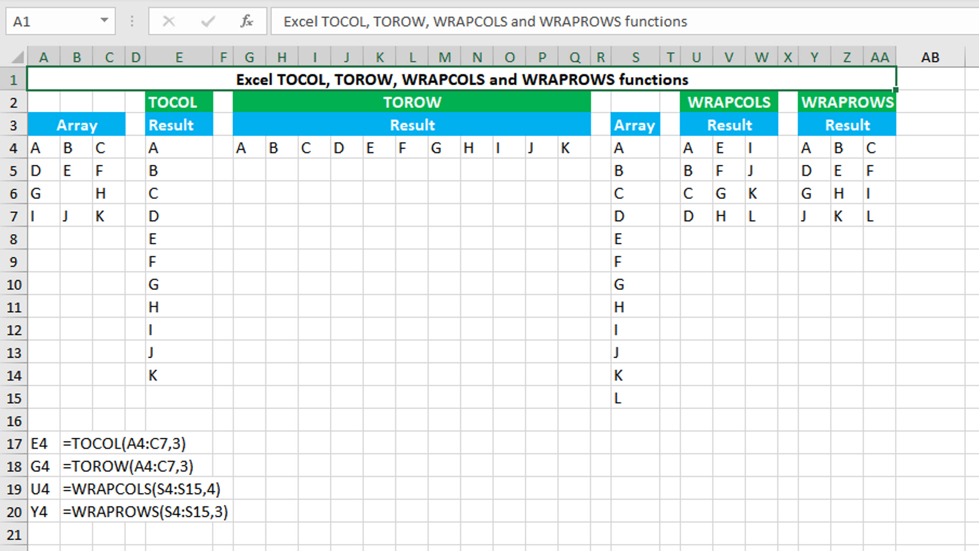Screen dimensions: 979x551
Task: Select column AB header
Action: click(x=930, y=57)
